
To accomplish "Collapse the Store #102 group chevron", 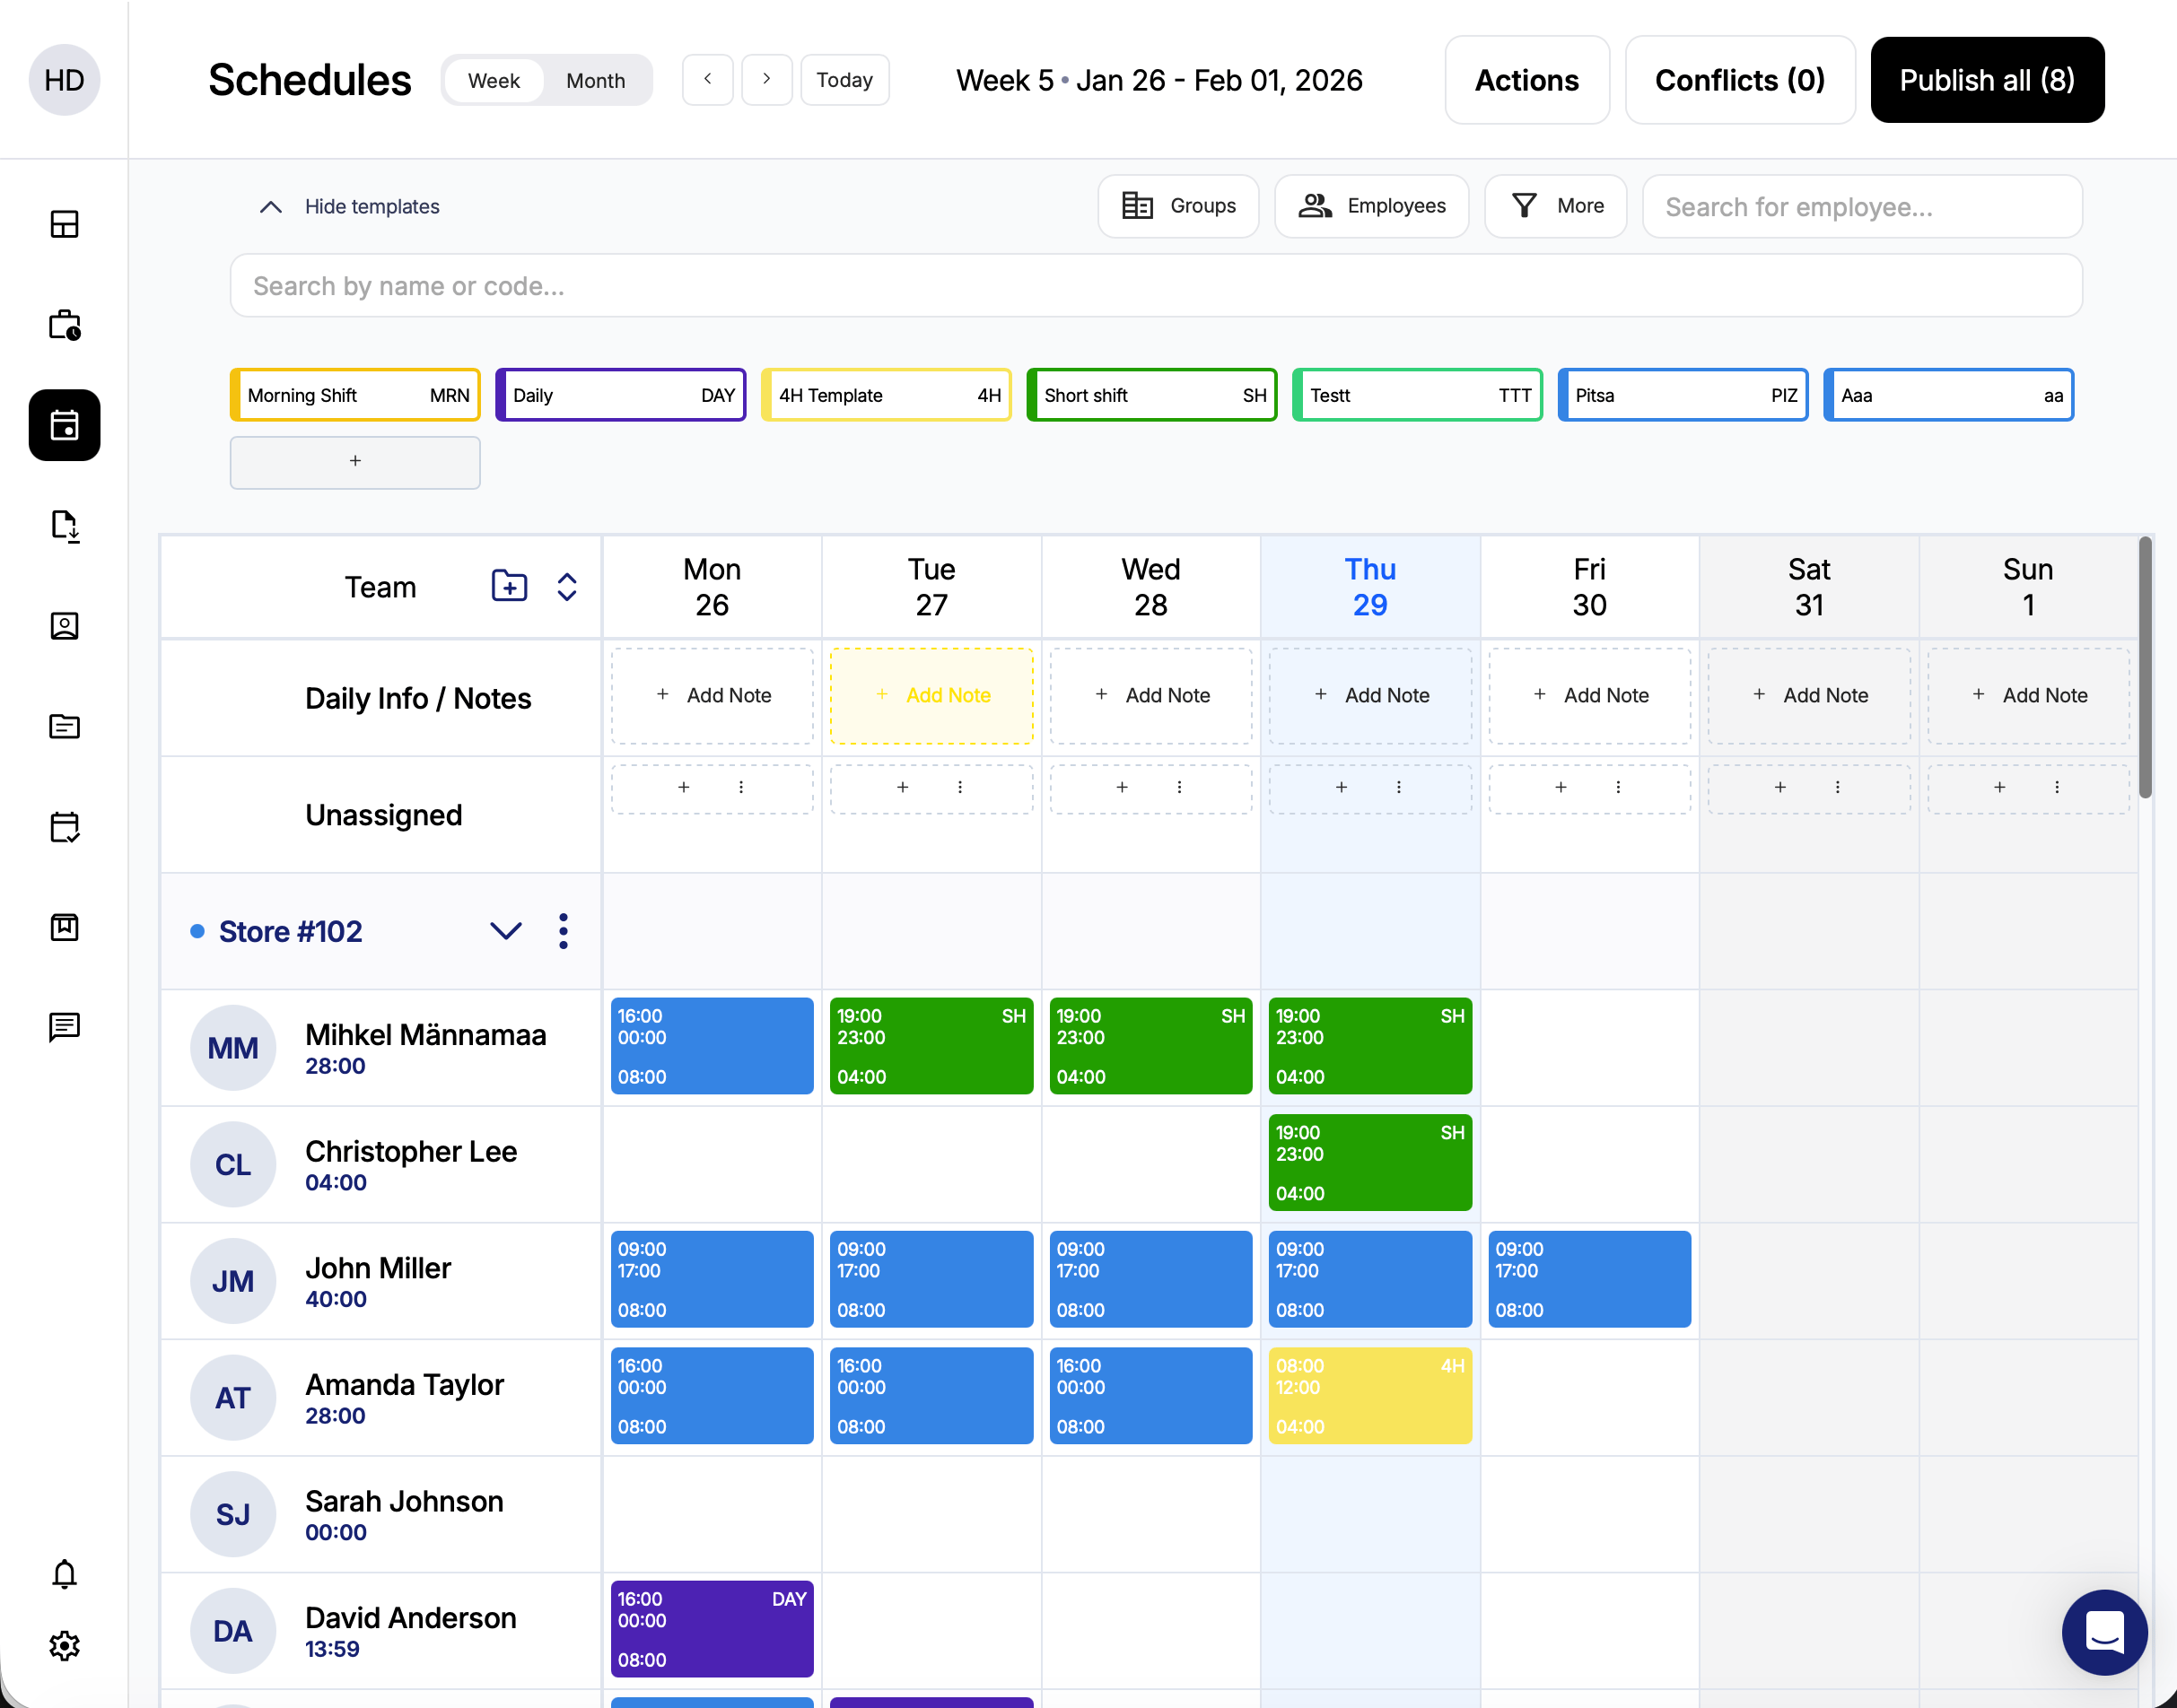I will pos(505,931).
